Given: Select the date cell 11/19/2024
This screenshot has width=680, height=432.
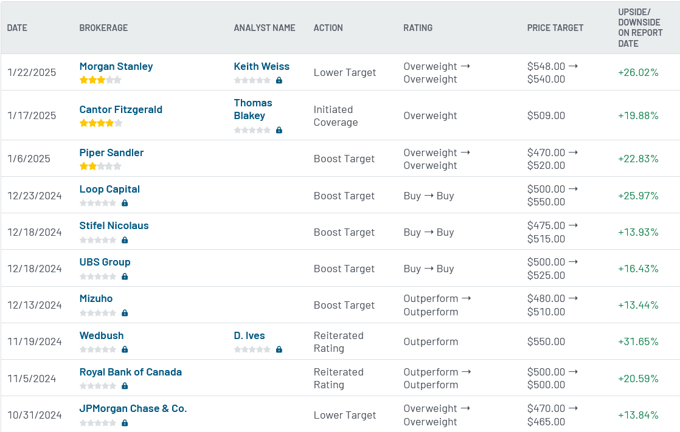Looking at the screenshot, I should [x=35, y=342].
